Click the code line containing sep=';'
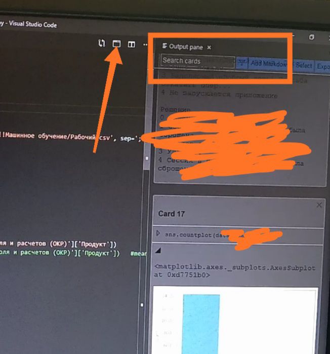The image size is (330, 354). point(70,137)
